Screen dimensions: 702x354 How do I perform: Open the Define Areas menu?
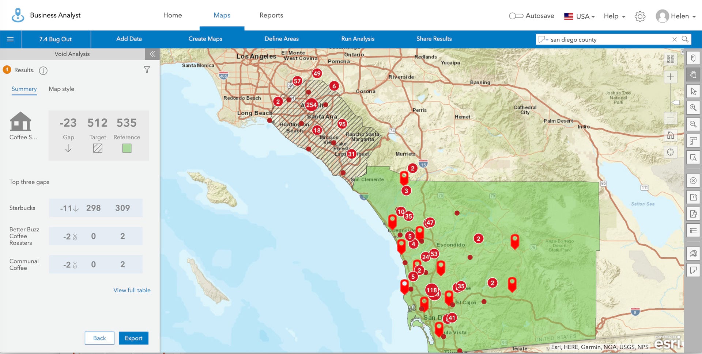pos(282,39)
